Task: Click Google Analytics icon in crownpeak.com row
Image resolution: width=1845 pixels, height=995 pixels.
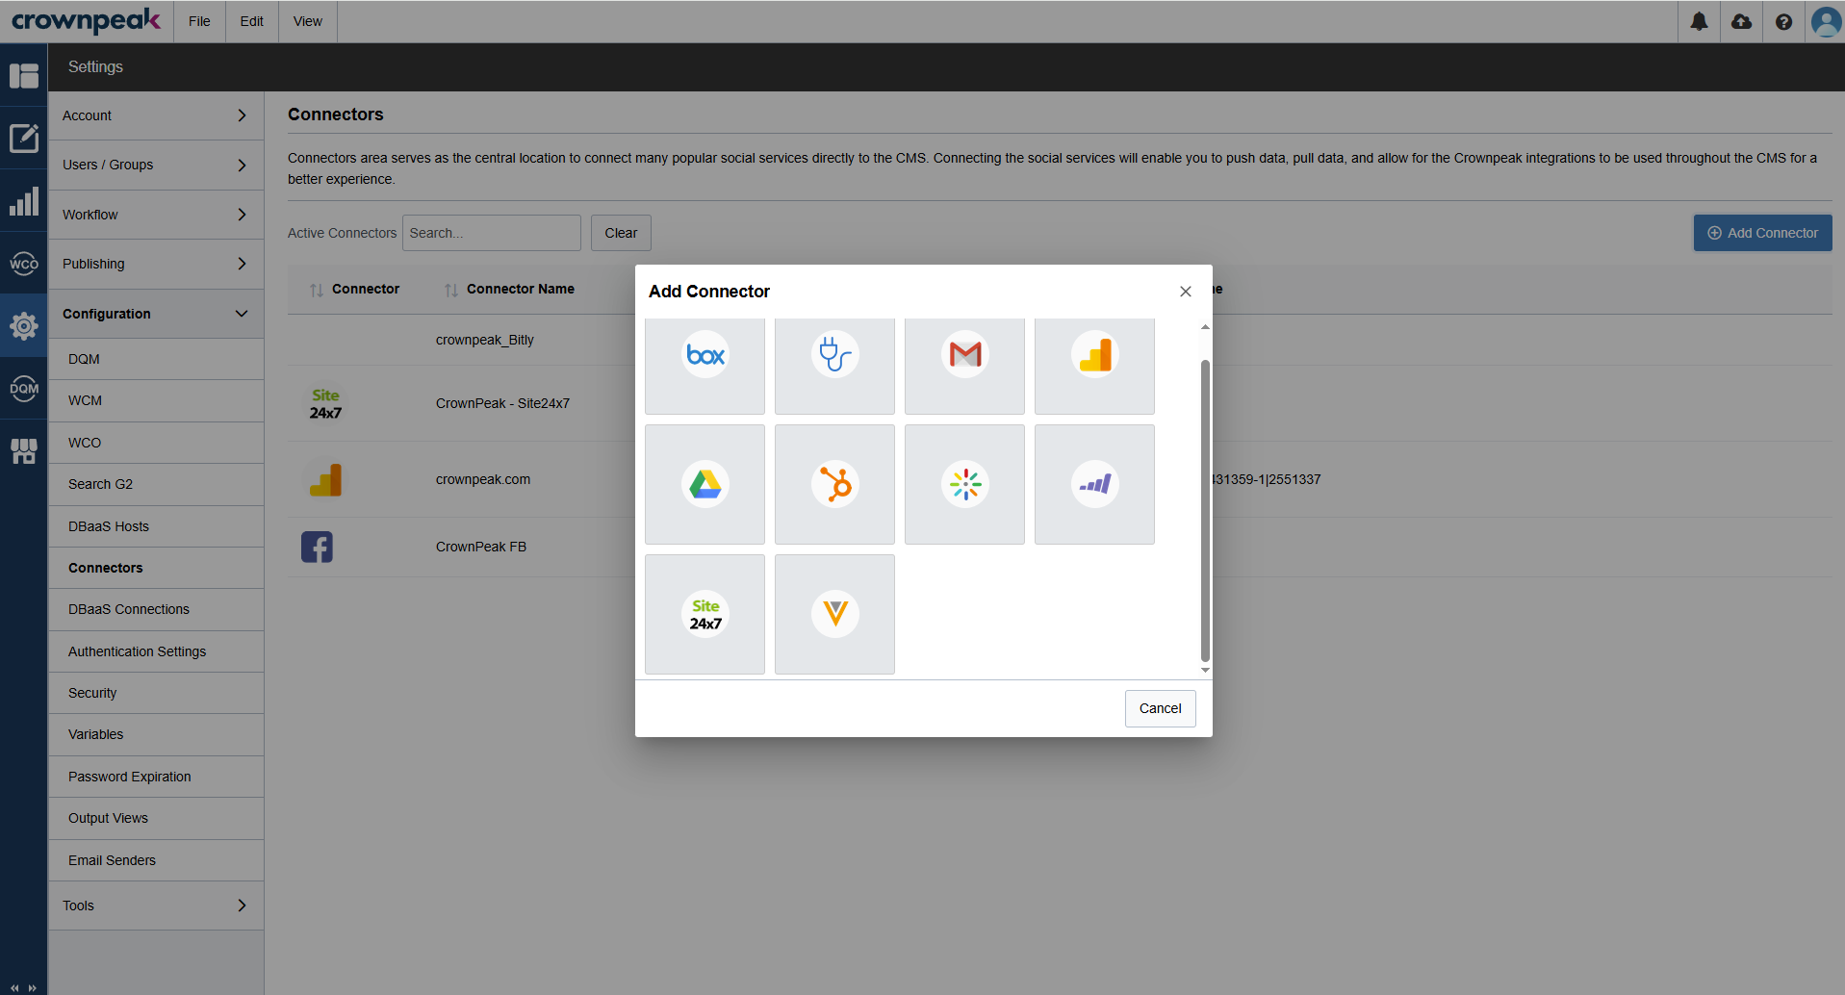Action: pos(325,479)
